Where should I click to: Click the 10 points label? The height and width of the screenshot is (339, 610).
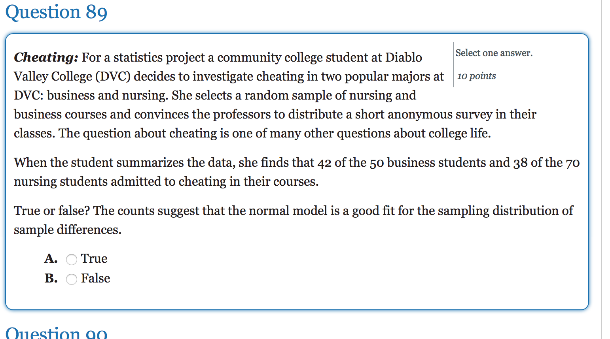pyautogui.click(x=476, y=76)
